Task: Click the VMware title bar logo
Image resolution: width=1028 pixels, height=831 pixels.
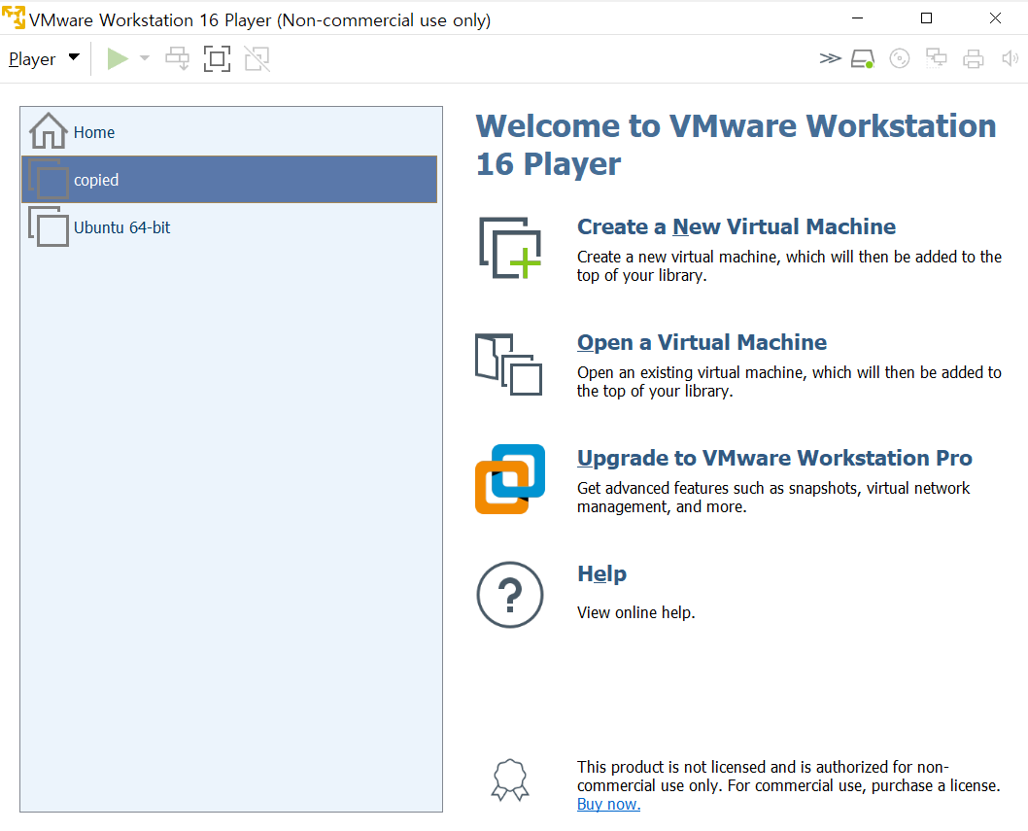Action: pyautogui.click(x=14, y=17)
